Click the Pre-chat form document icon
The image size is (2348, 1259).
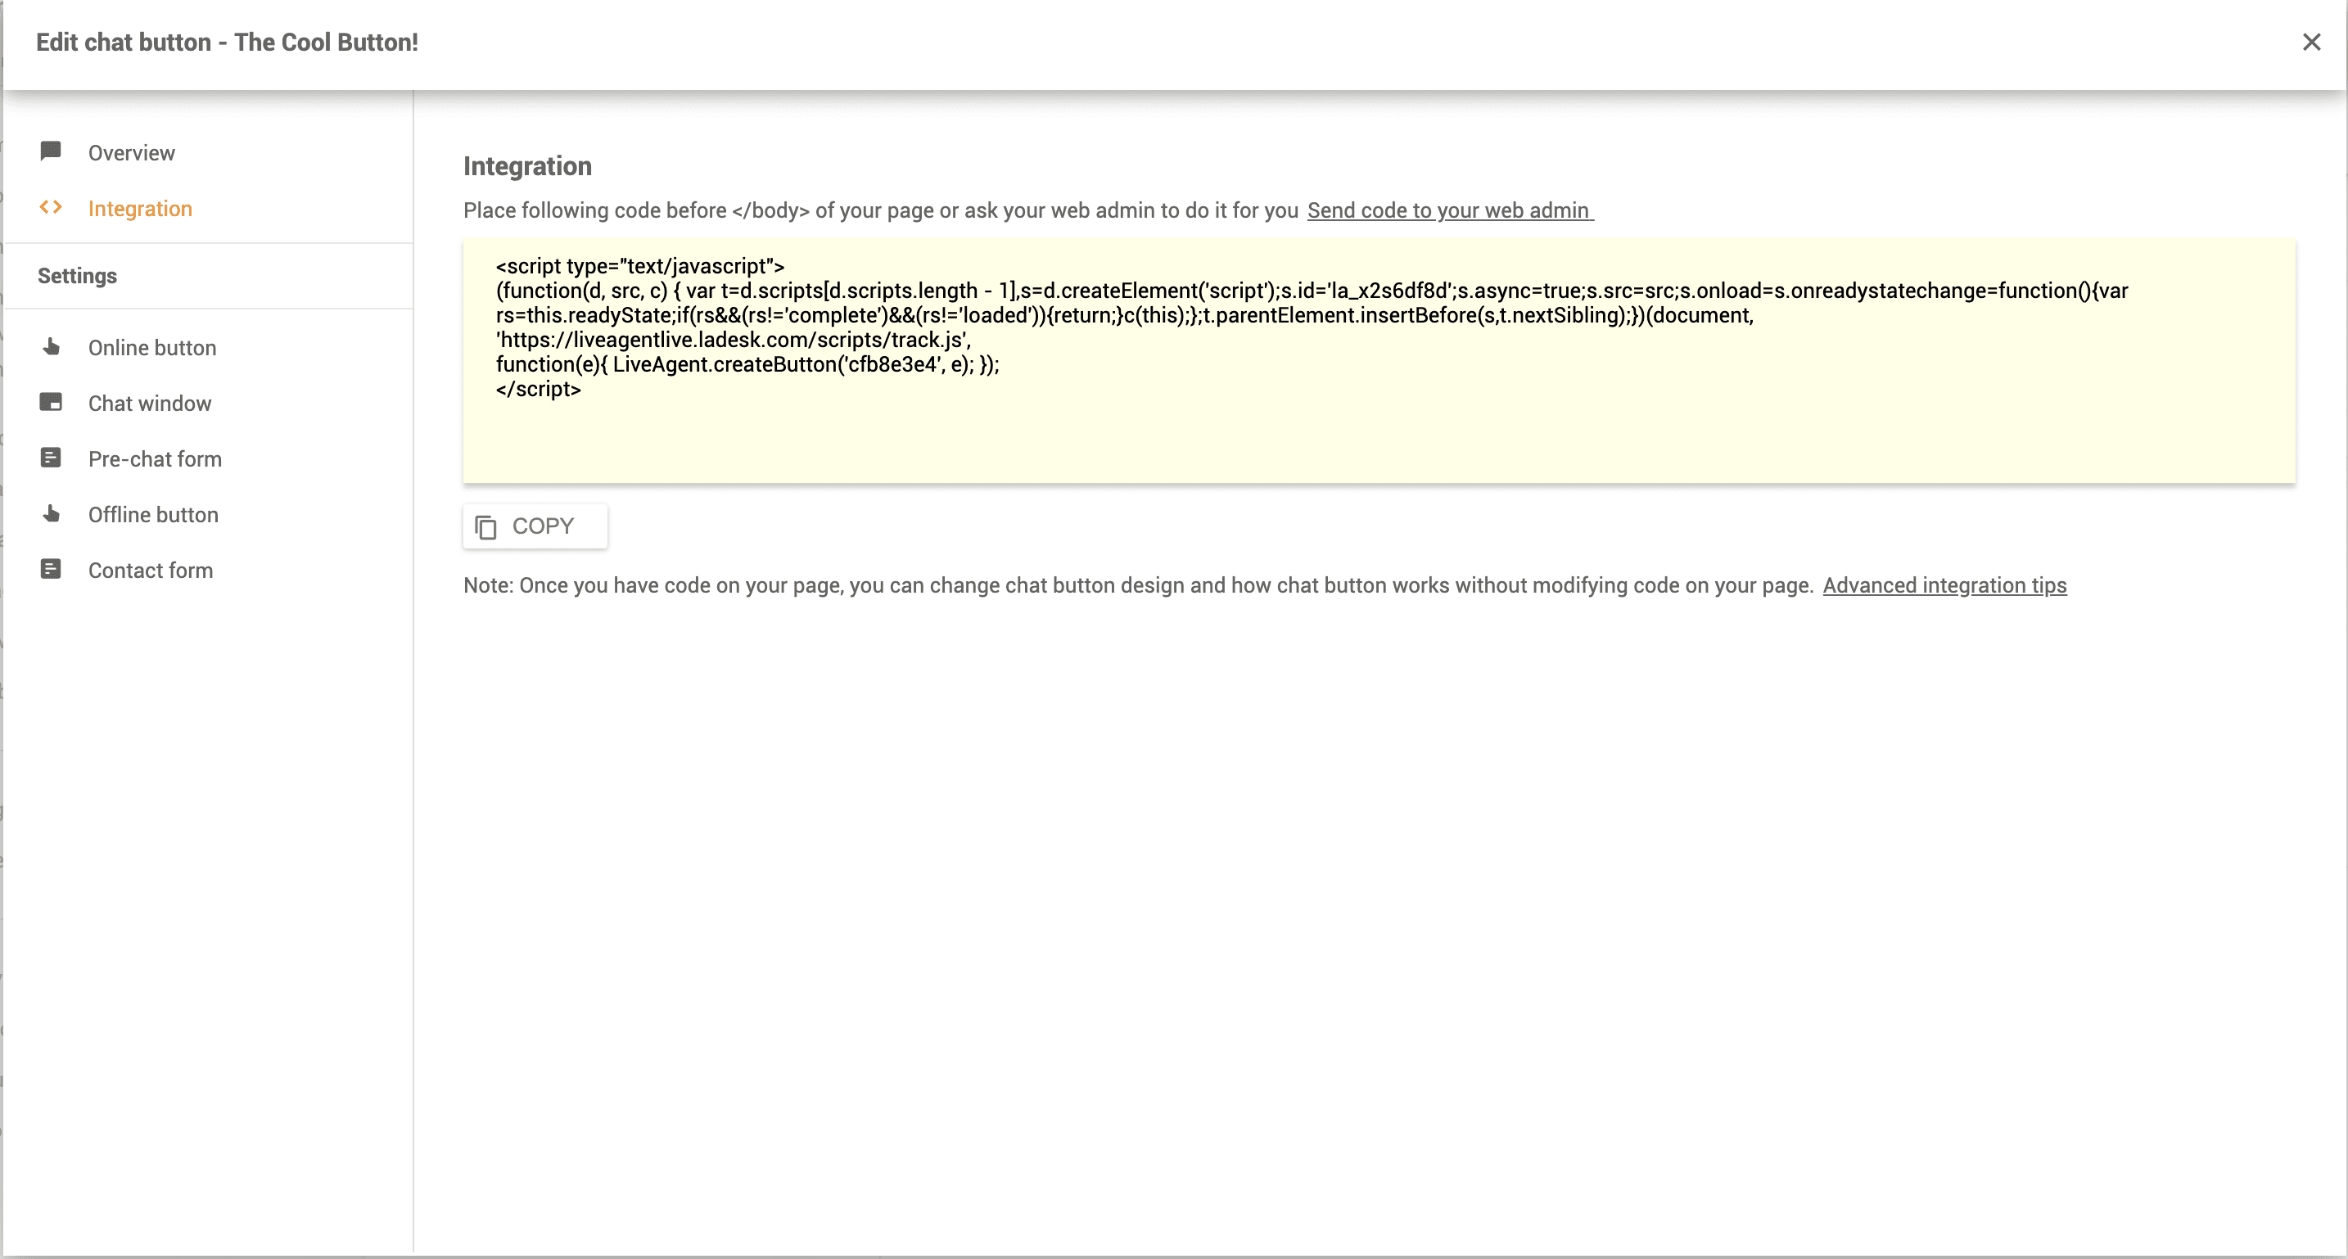coord(51,458)
